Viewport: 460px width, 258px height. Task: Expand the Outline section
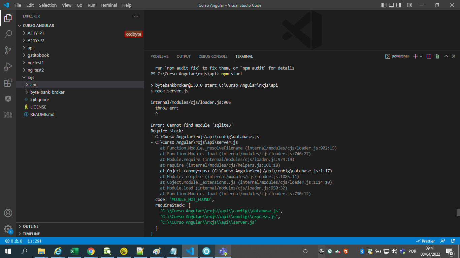(80, 226)
